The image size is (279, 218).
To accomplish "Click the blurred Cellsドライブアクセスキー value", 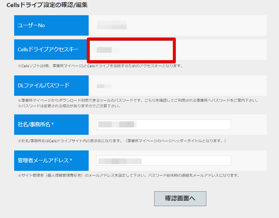I will click(x=107, y=50).
